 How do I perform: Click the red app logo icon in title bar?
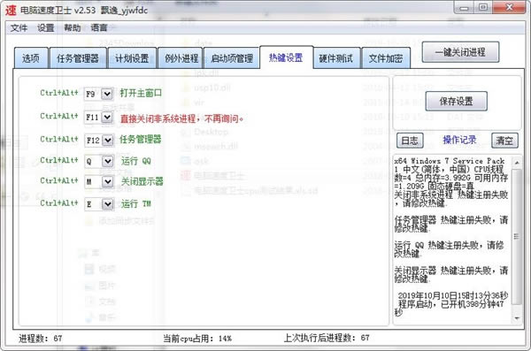point(11,10)
